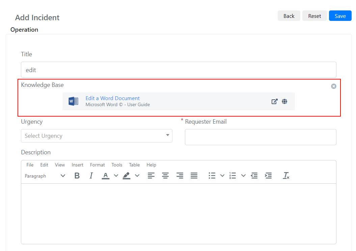This screenshot has width=356, height=251.
Task: Align text right in editor
Action: click(x=180, y=176)
